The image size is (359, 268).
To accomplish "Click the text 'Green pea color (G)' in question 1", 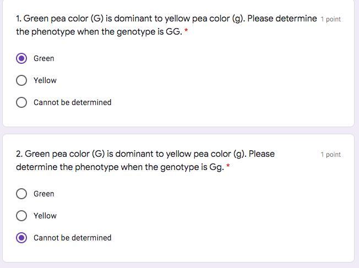I will pos(64,19).
